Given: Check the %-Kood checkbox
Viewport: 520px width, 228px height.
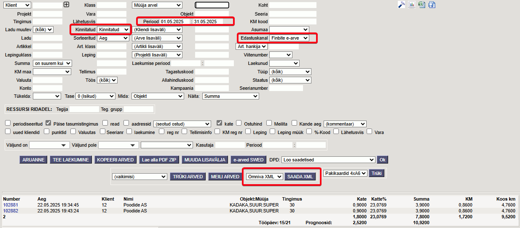Looking at the screenshot, I should point(309,132).
